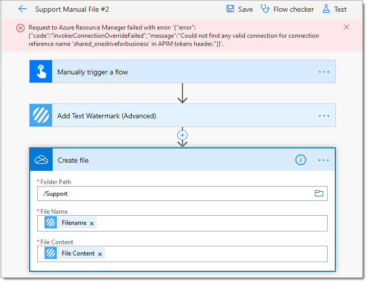368x283 pixels.
Task: Open the Manually trigger a flow ellipsis menu
Action: [324, 72]
